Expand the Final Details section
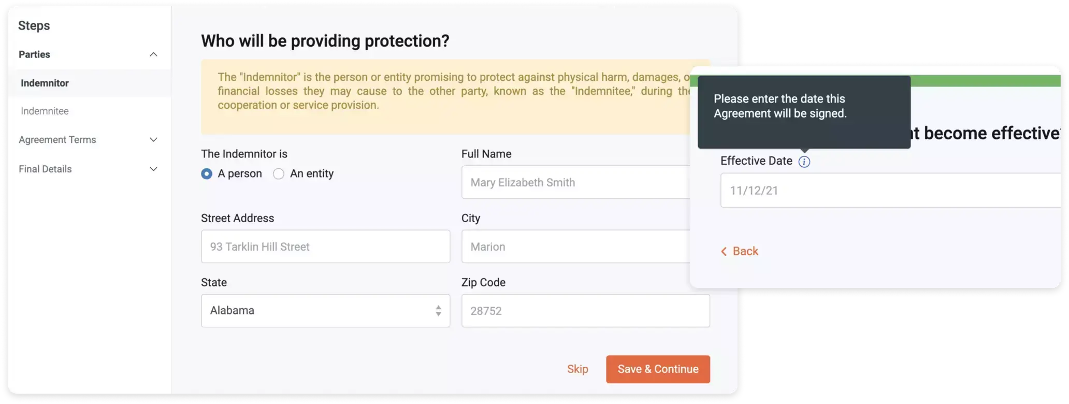This screenshot has width=1069, height=404. click(x=88, y=169)
